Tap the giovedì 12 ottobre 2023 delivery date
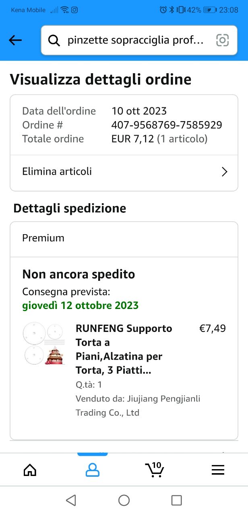The image size is (248, 515). pos(81,305)
